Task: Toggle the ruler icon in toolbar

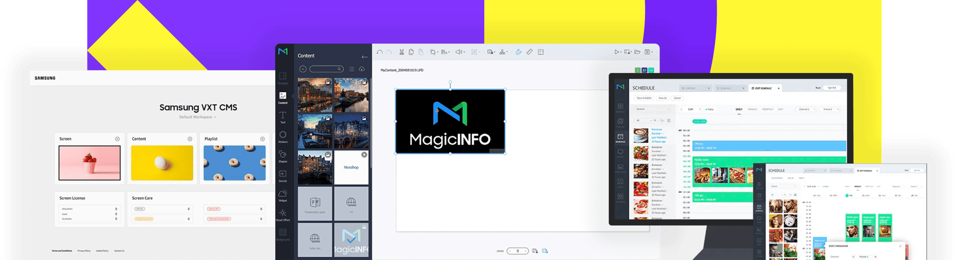Action: 530,52
